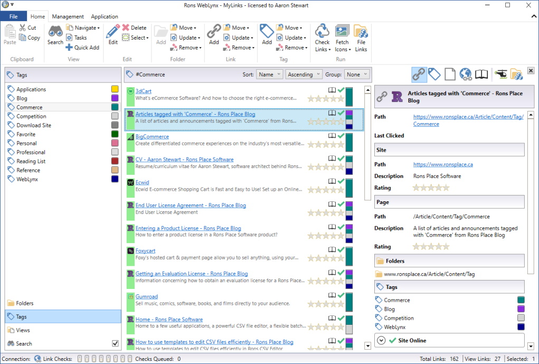539x364 pixels.
Task: Click the Cut scissors icon
Action: click(23, 27)
